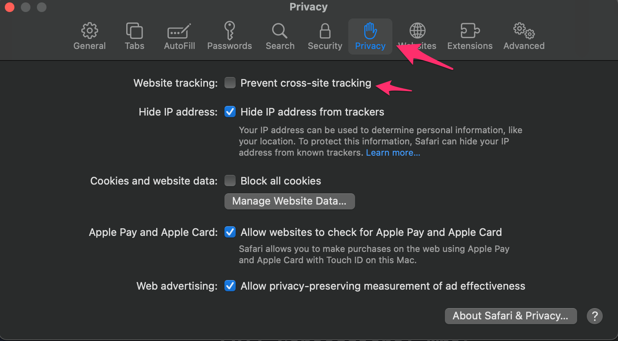Uncheck Allow websites to check for Apple Pay
This screenshot has height=341, width=618.
[230, 232]
